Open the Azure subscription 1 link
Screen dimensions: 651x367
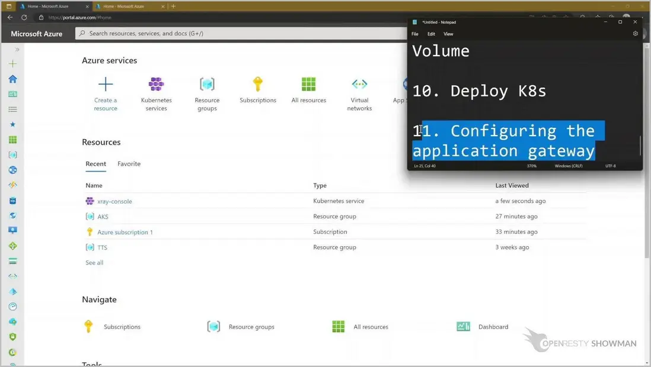(x=125, y=232)
